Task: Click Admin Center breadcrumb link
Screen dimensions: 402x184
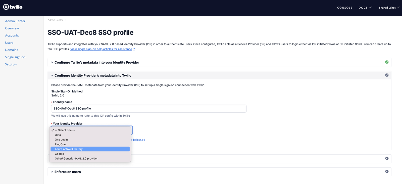Action: [x=55, y=20]
